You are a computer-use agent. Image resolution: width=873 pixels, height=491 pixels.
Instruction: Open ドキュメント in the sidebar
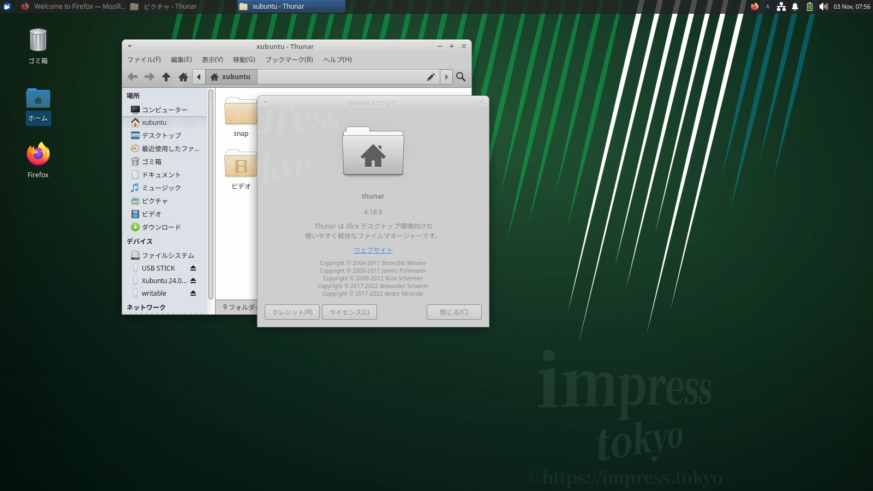click(x=165, y=175)
